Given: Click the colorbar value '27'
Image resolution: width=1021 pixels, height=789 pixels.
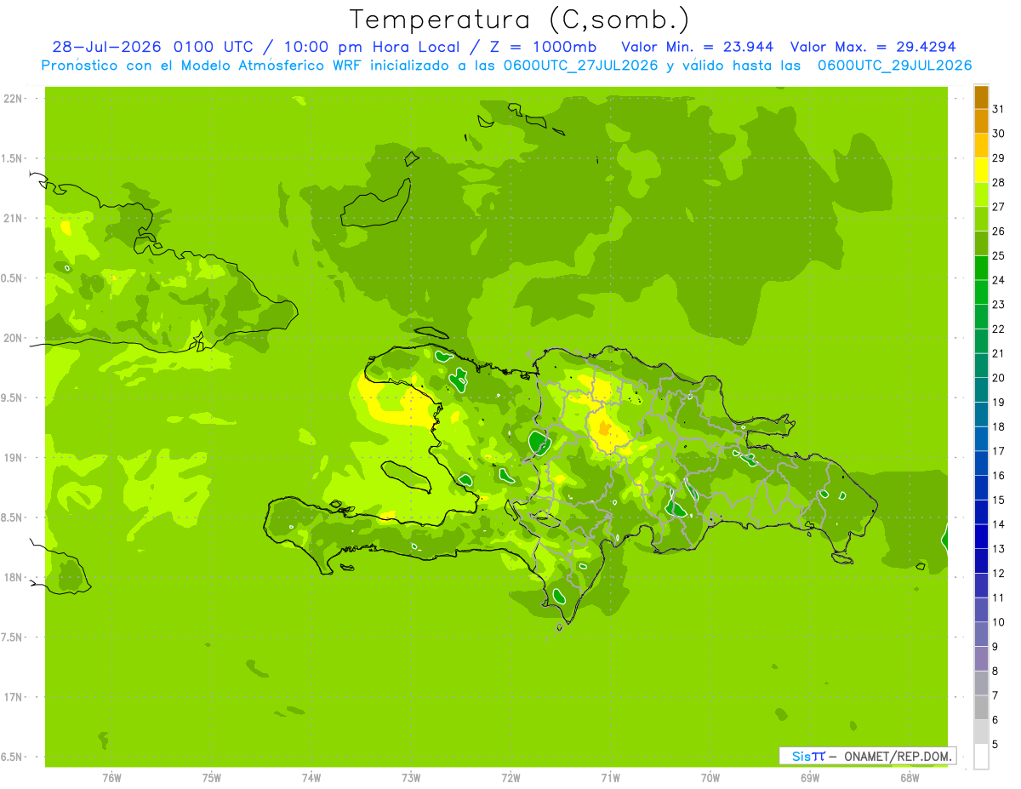Looking at the screenshot, I should point(998,207).
